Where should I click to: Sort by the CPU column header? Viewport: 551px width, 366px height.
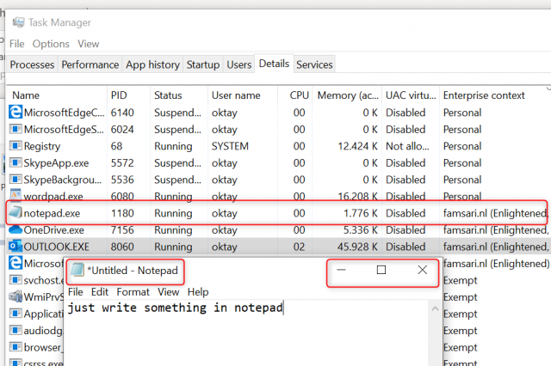295,95
